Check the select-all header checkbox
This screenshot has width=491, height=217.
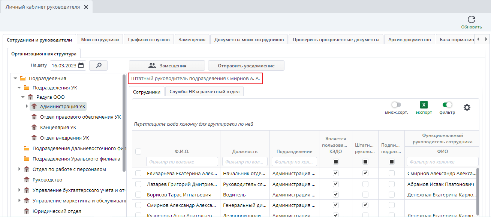pos(138,152)
